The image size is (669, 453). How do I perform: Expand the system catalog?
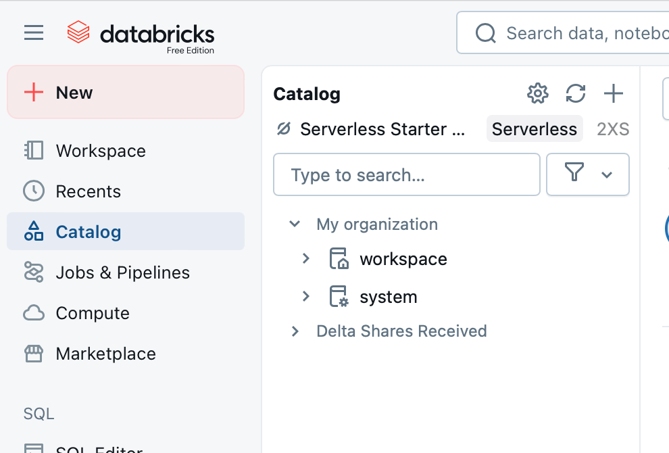pyautogui.click(x=305, y=297)
